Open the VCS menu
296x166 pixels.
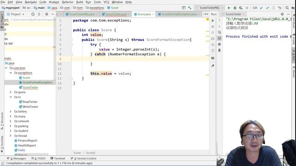pos(106,2)
